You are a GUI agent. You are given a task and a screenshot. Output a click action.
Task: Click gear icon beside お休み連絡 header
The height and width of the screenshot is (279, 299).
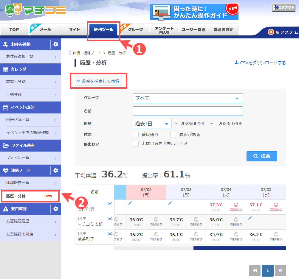pyautogui.click(x=56, y=44)
